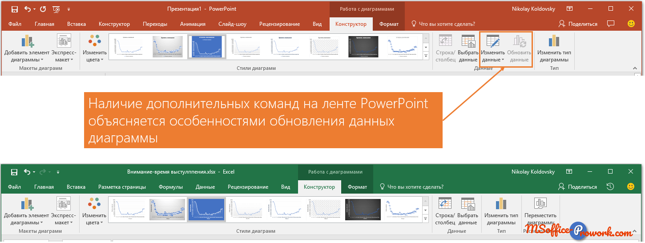
Task: Open Переходы tab in PowerPoint
Action: (x=155, y=24)
